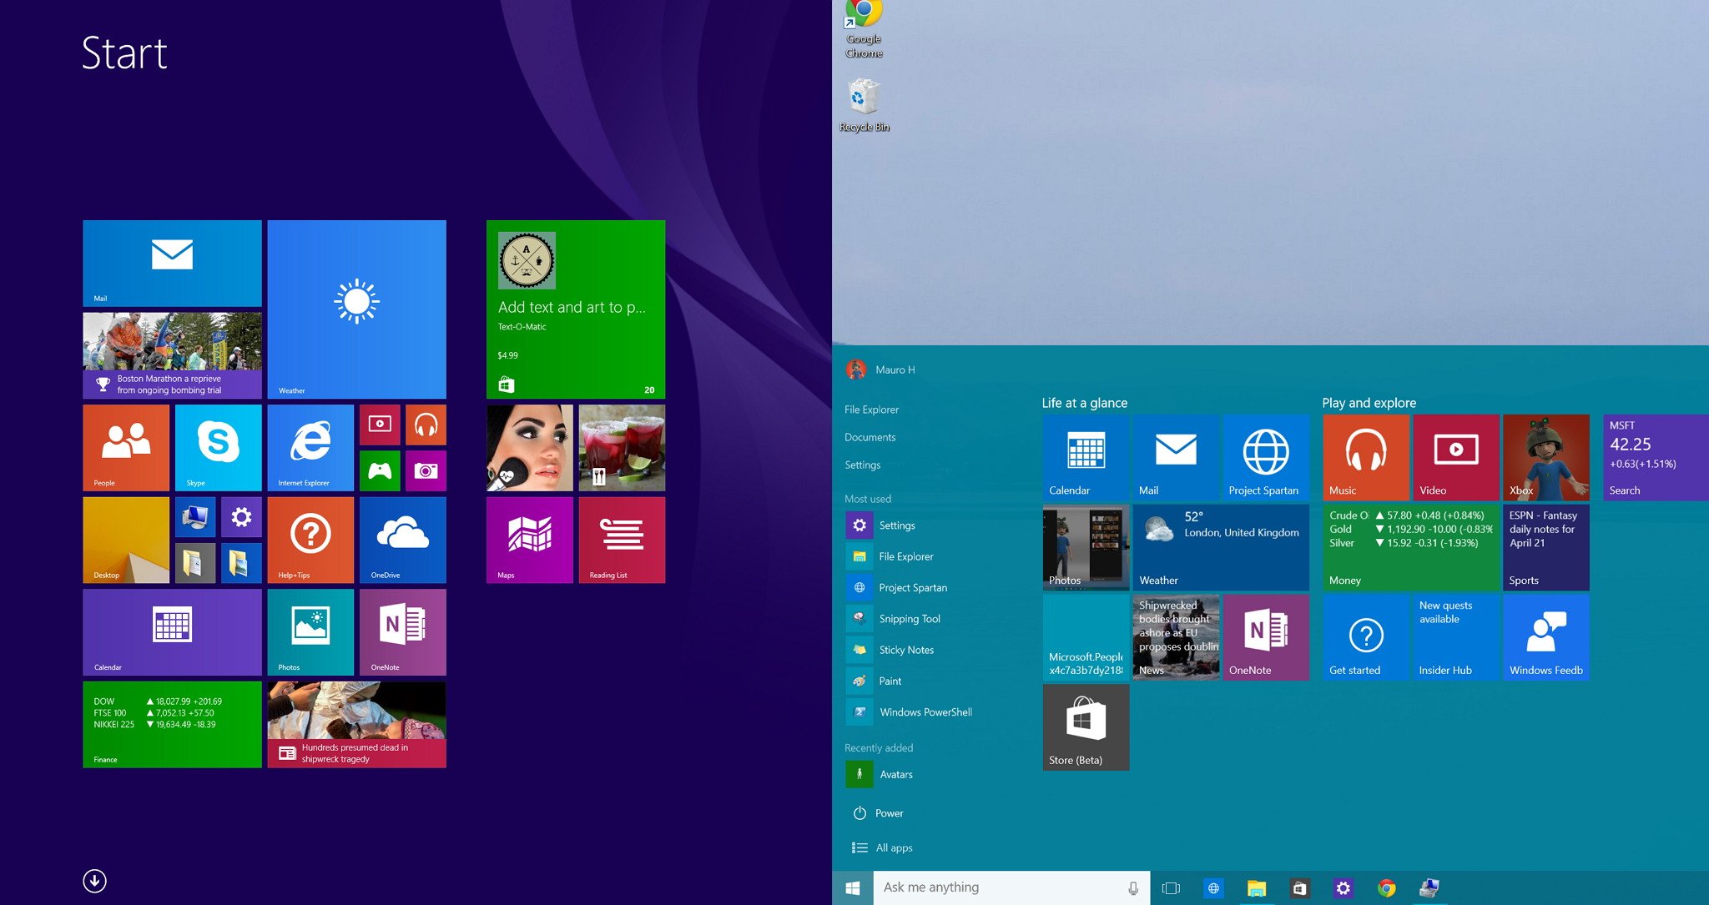
Task: Open the Food & Drink cocktail tile
Action: 622,447
